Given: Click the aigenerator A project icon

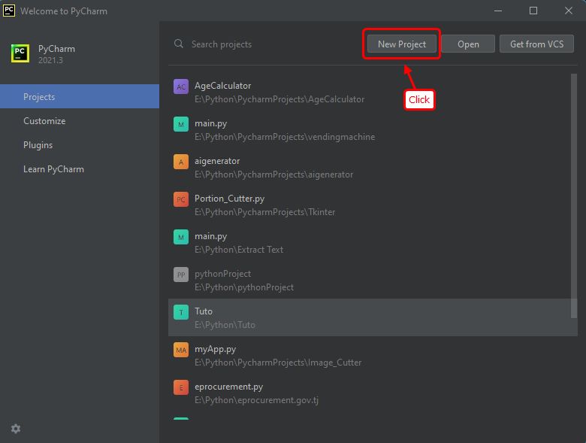Looking at the screenshot, I should 181,162.
